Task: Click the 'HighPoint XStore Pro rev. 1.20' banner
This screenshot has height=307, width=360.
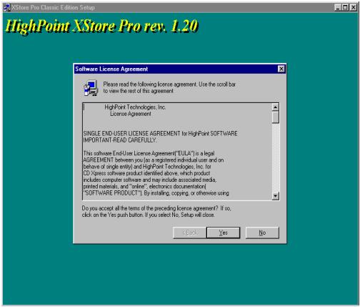Action: (101, 26)
